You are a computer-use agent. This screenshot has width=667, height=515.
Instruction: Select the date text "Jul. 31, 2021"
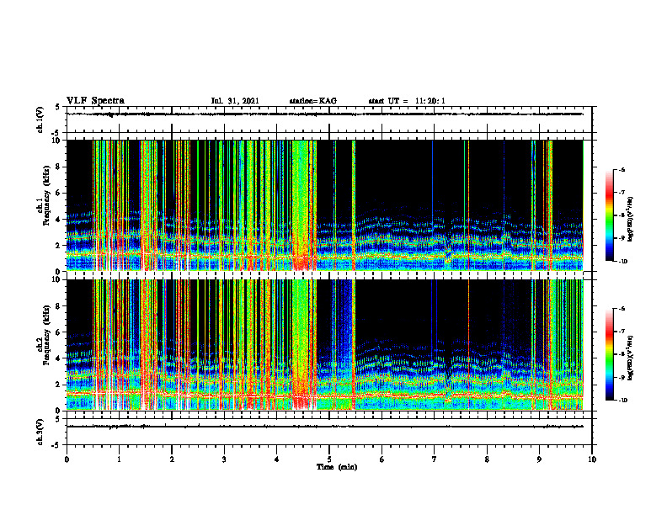point(235,101)
